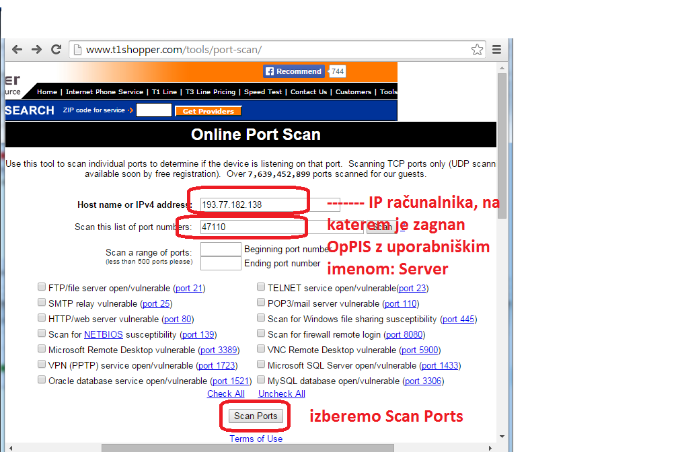Open the Tools menu item
Image resolution: width=678 pixels, height=452 pixels.
point(388,91)
